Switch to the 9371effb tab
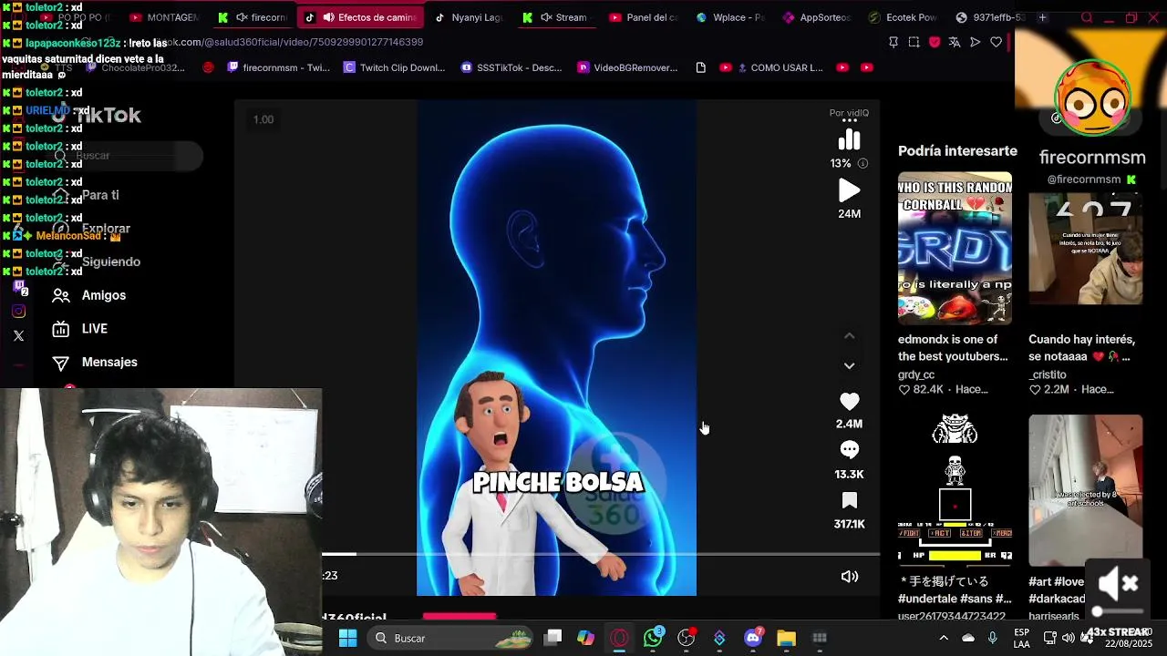 coord(990,17)
